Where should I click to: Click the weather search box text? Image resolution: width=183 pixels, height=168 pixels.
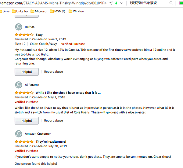pos(143,3)
